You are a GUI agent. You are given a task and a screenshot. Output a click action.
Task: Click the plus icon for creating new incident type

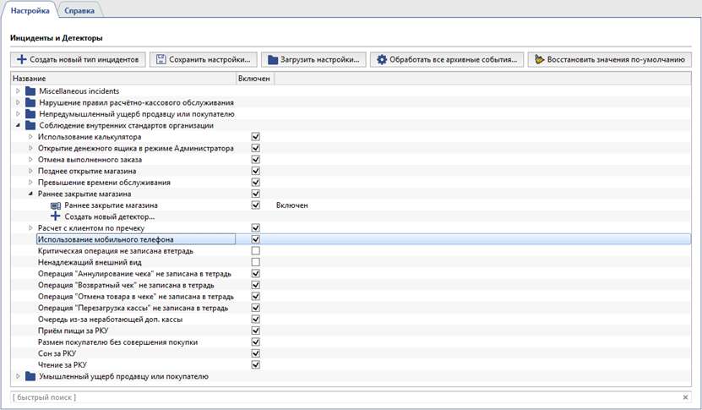click(22, 60)
